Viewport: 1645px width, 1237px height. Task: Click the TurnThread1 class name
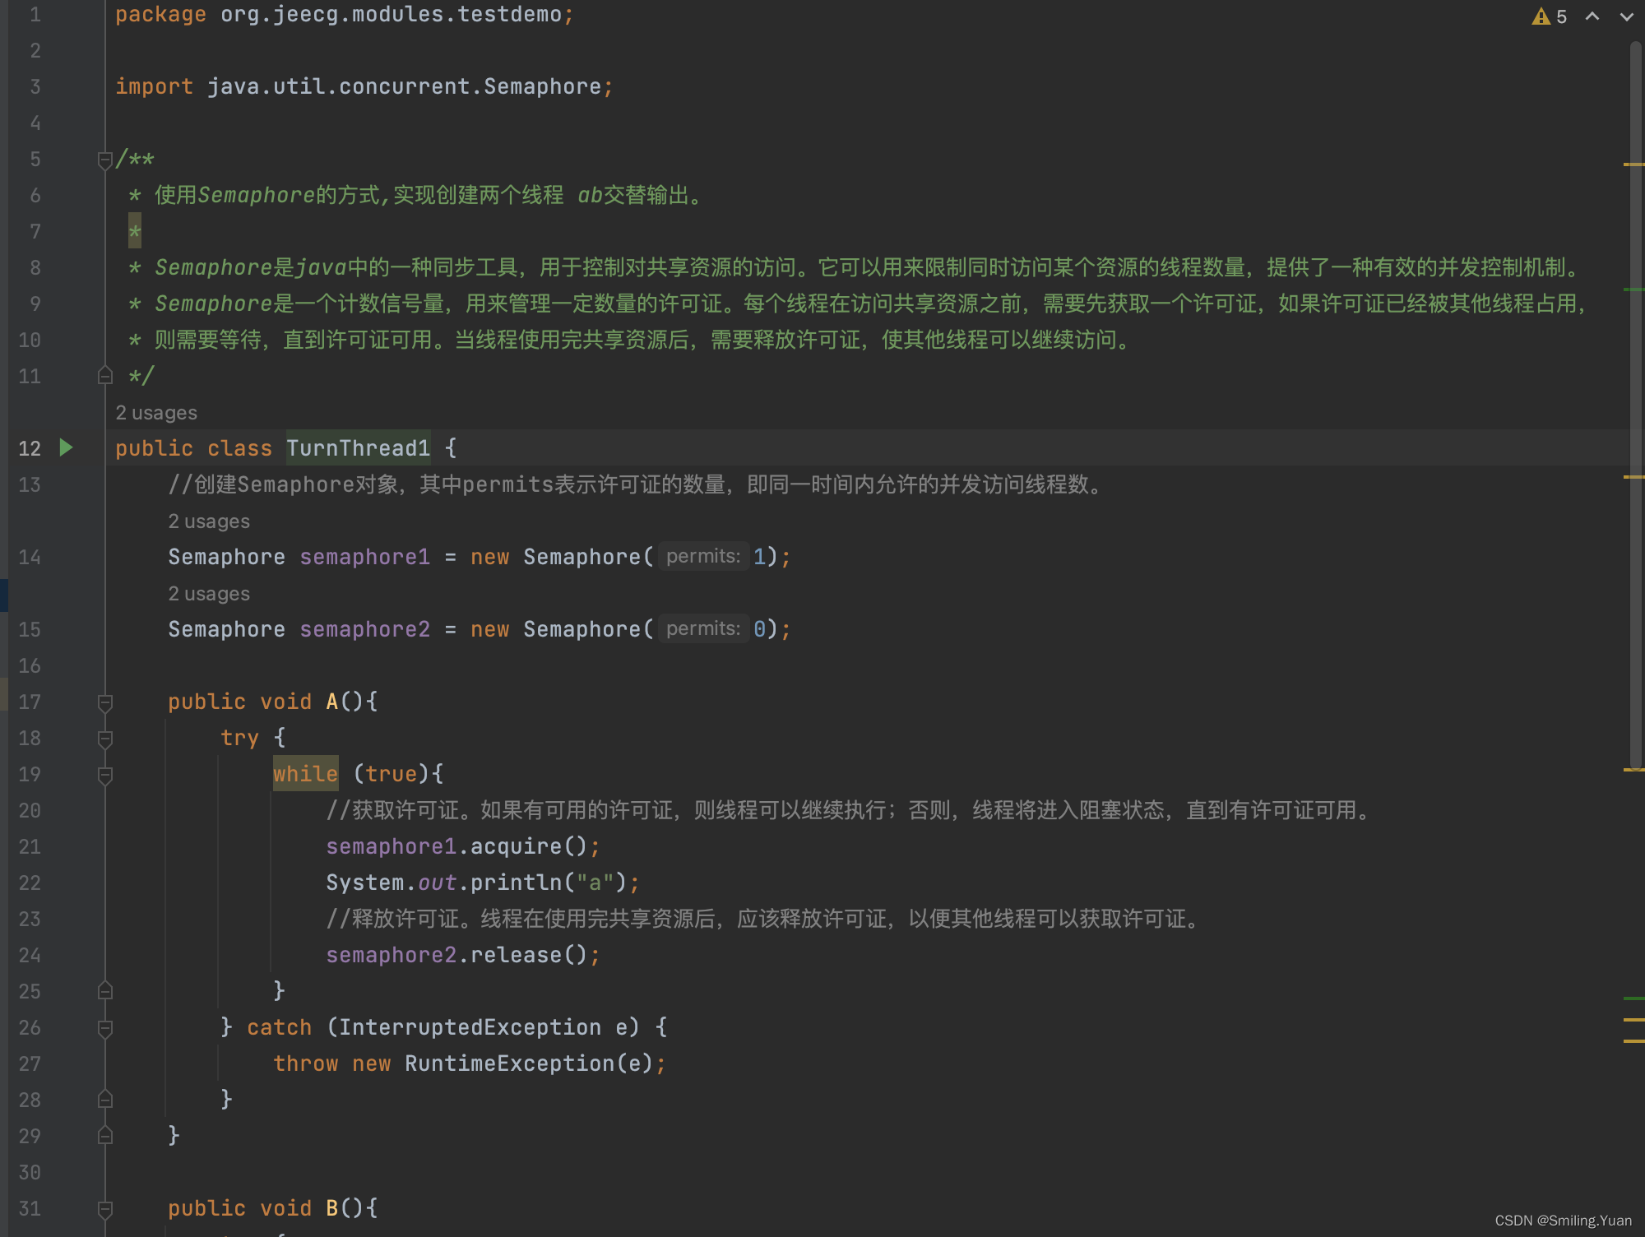(358, 448)
